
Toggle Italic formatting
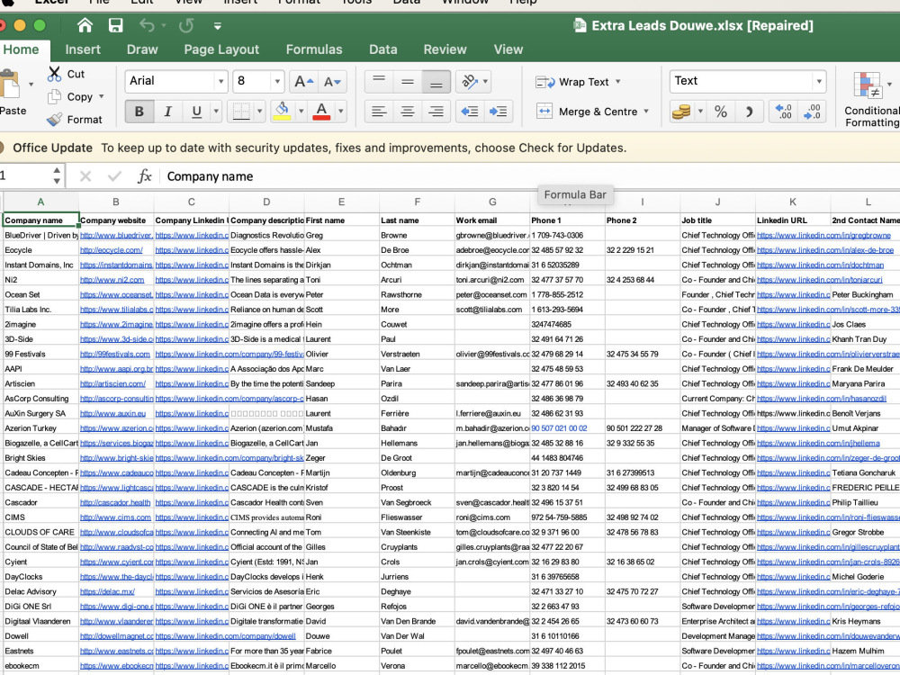167,112
